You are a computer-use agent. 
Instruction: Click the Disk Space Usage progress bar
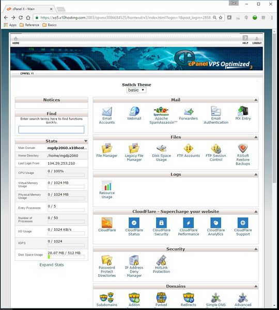pyautogui.click(x=66, y=257)
